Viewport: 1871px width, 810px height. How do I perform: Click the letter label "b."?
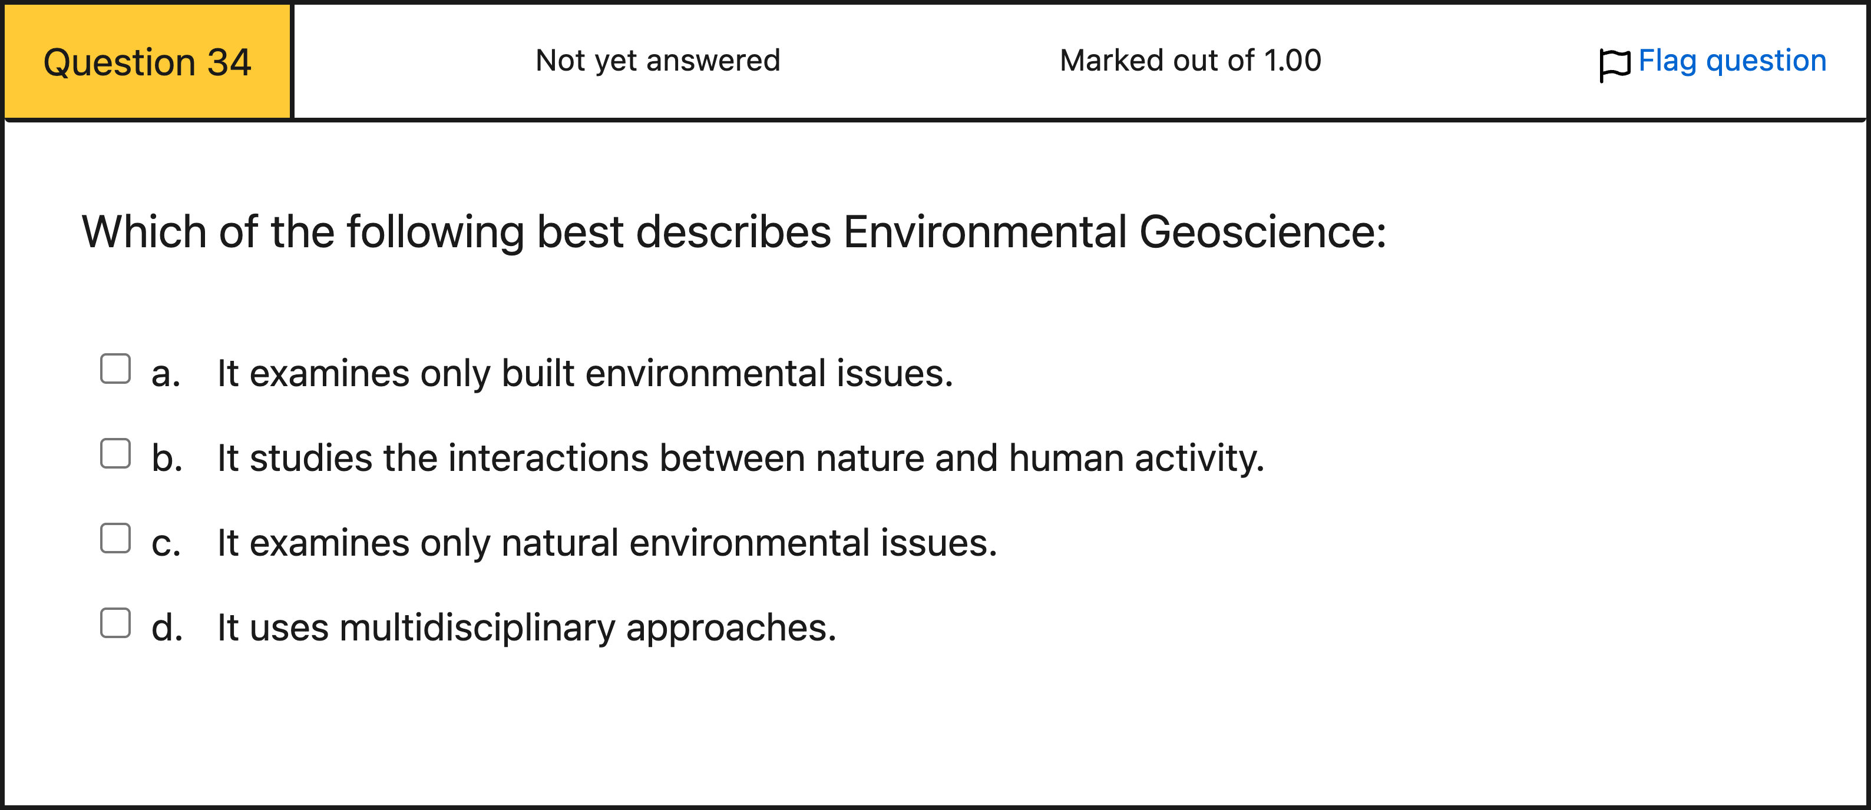pyautogui.click(x=166, y=459)
